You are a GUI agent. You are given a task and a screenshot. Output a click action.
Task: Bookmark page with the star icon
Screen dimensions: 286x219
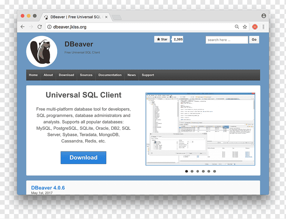point(245,27)
